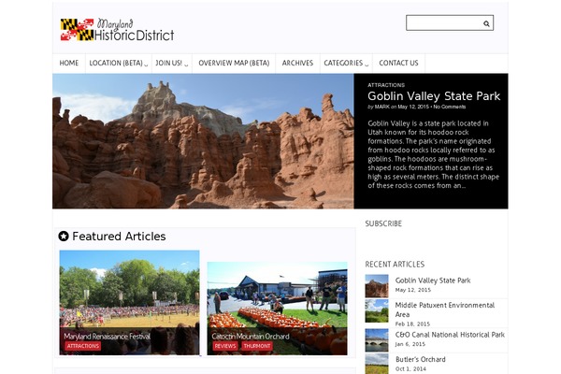
Task: Click the Goblin Valley recent article thumbnail
Action: coord(377,286)
